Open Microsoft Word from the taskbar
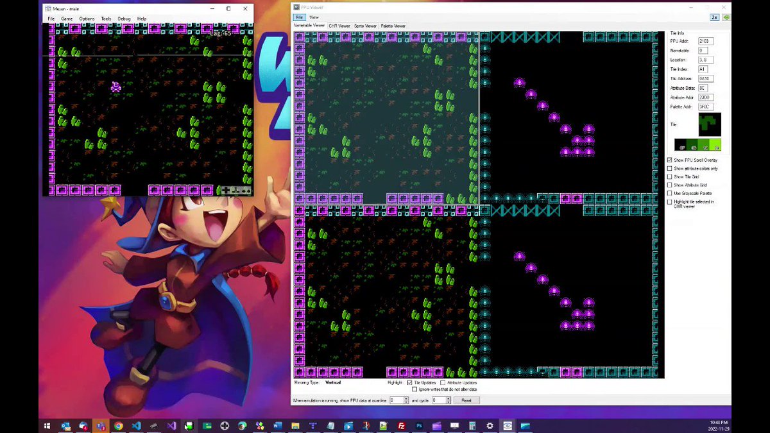The height and width of the screenshot is (433, 770). coord(277,425)
